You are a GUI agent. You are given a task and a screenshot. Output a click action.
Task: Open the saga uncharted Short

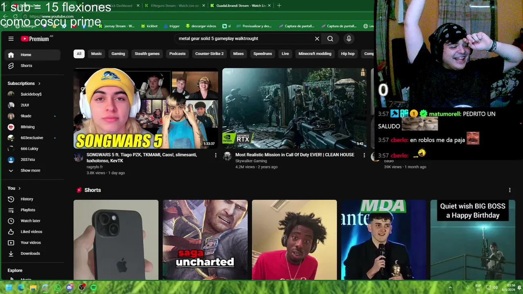(205, 240)
